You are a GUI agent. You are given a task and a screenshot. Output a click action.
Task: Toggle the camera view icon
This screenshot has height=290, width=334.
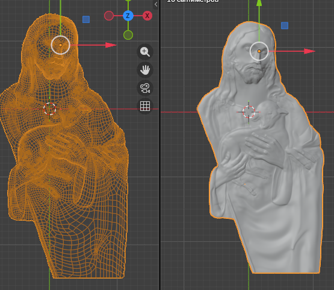click(x=145, y=88)
